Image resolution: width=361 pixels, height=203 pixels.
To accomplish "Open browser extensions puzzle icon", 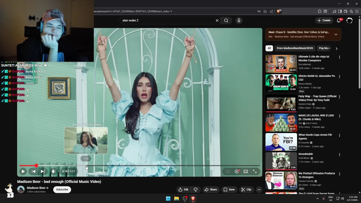I will click(x=320, y=11).
